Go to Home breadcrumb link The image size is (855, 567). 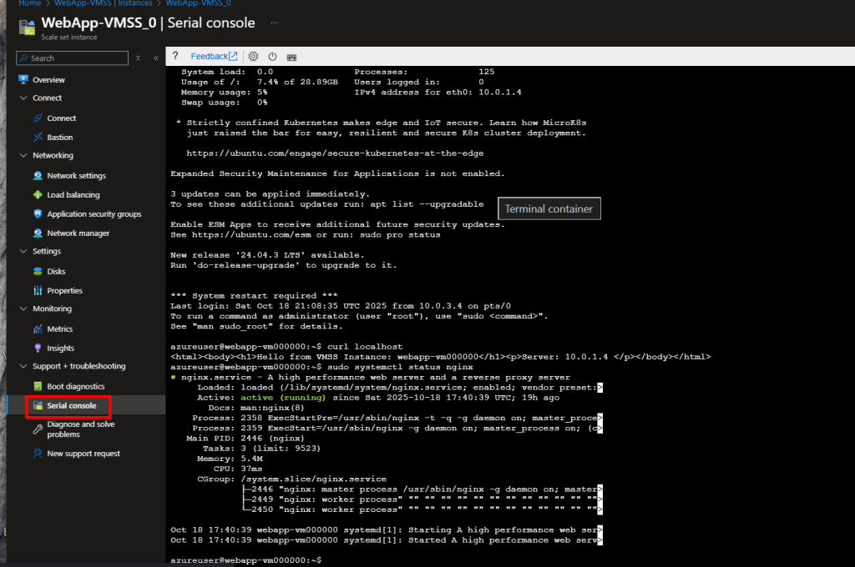pos(30,3)
